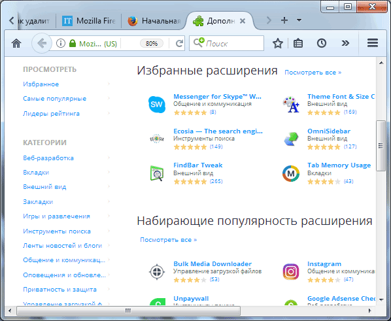Image resolution: width=391 pixels, height=321 pixels.
Task: Click the horizontal scrollbar right arrow
Action: click(x=370, y=311)
